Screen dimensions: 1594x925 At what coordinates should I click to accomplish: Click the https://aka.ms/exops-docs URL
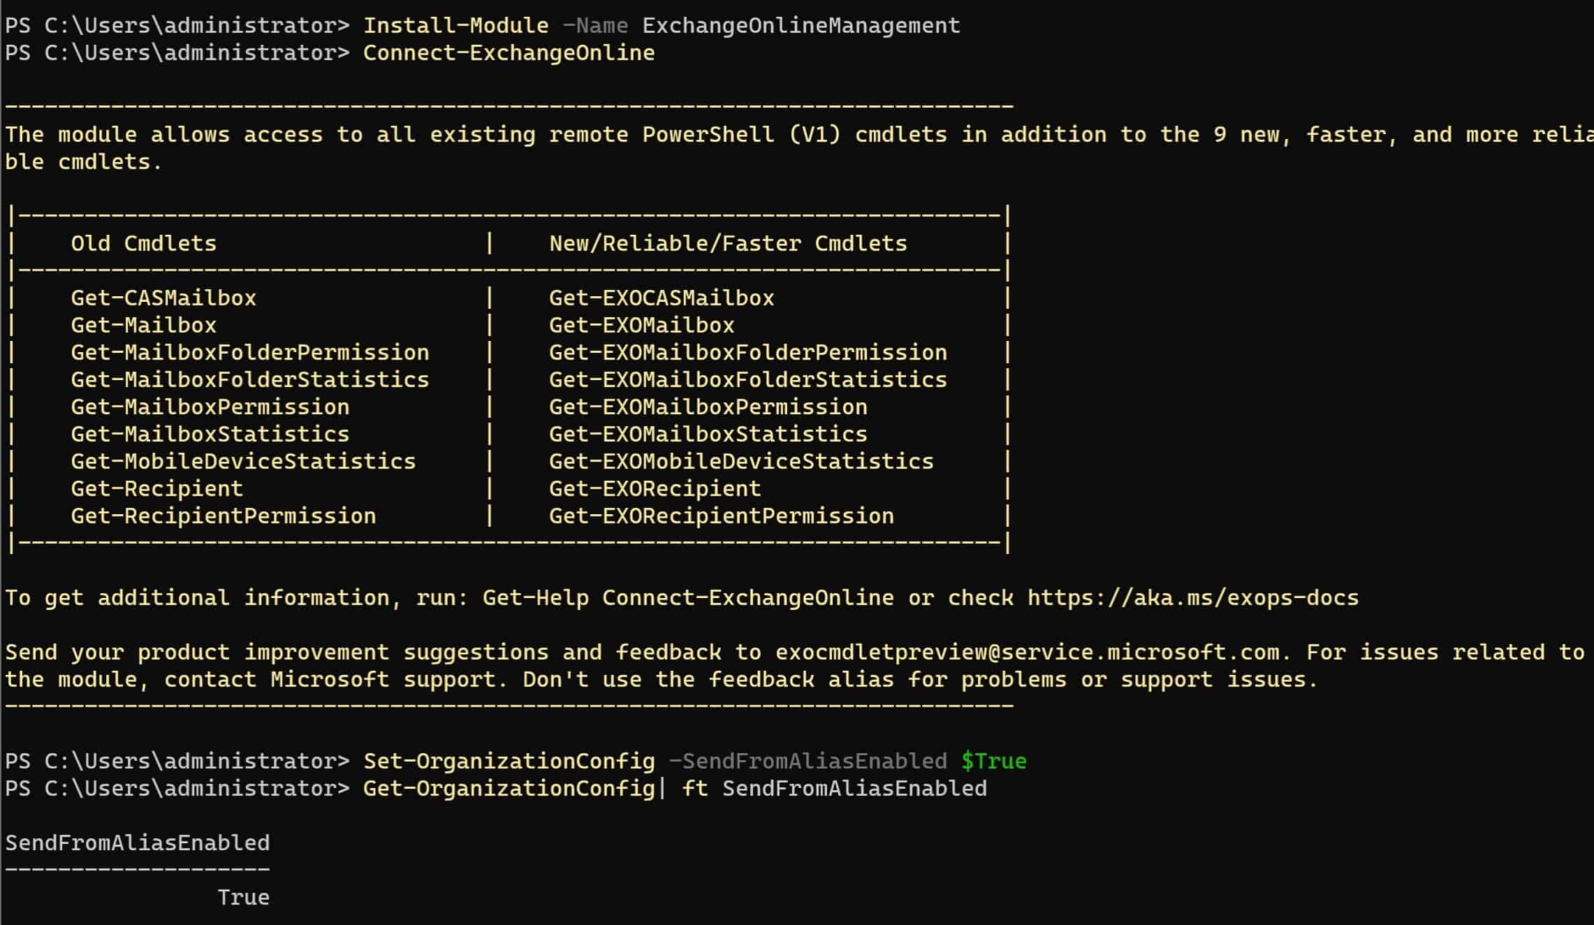[x=1192, y=598]
